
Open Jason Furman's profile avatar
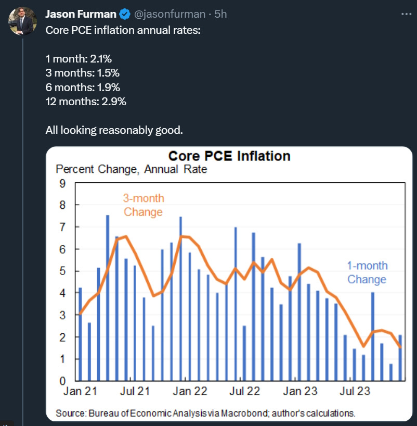[22, 21]
